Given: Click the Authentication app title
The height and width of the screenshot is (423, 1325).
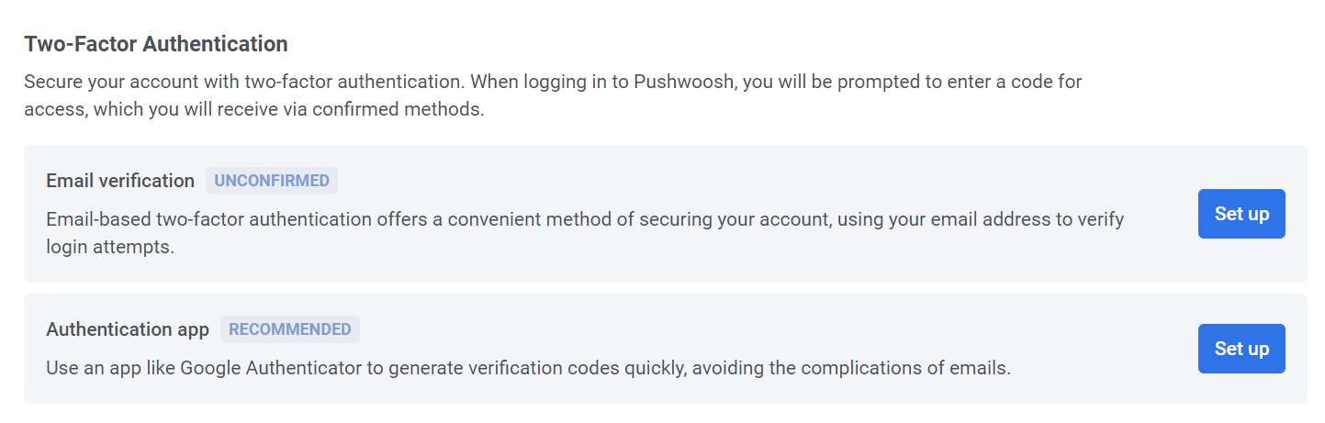Looking at the screenshot, I should point(128,329).
